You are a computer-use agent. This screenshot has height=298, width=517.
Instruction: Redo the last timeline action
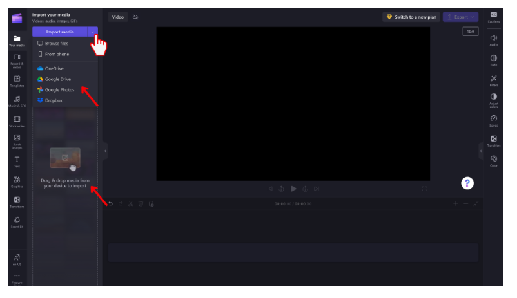point(121,204)
